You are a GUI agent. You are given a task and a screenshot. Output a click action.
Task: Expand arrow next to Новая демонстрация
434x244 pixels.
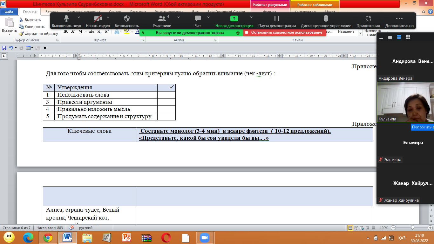(251, 17)
